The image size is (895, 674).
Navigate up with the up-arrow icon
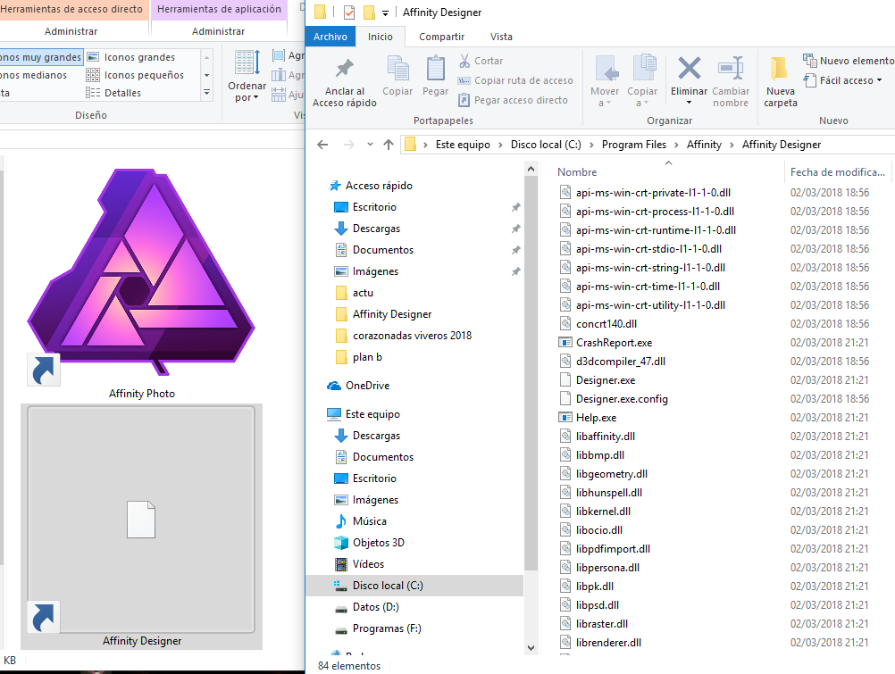click(389, 144)
